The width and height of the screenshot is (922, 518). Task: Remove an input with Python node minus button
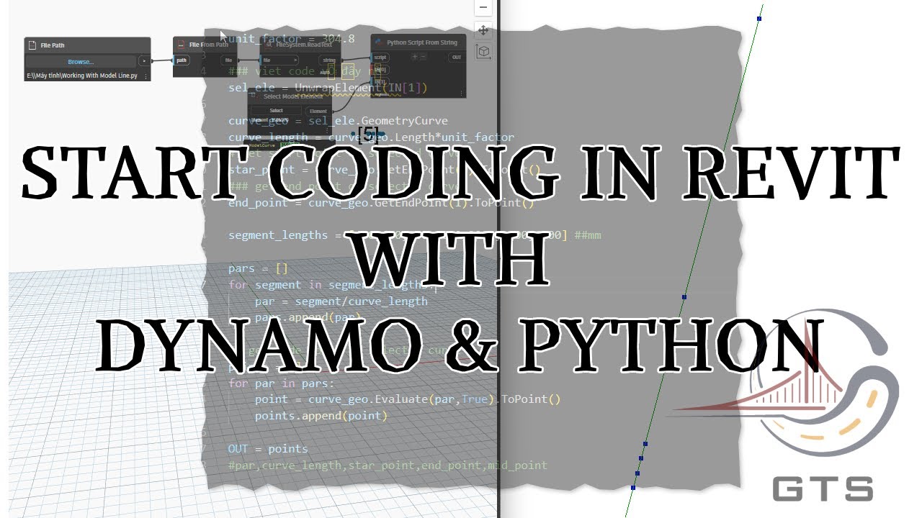click(424, 57)
